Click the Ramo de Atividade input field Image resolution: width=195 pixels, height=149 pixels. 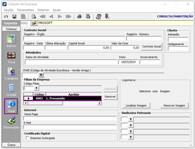point(71,62)
